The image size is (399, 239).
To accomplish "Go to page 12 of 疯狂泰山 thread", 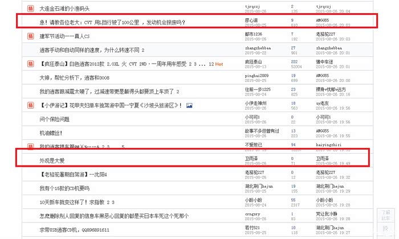I will coord(211,64).
